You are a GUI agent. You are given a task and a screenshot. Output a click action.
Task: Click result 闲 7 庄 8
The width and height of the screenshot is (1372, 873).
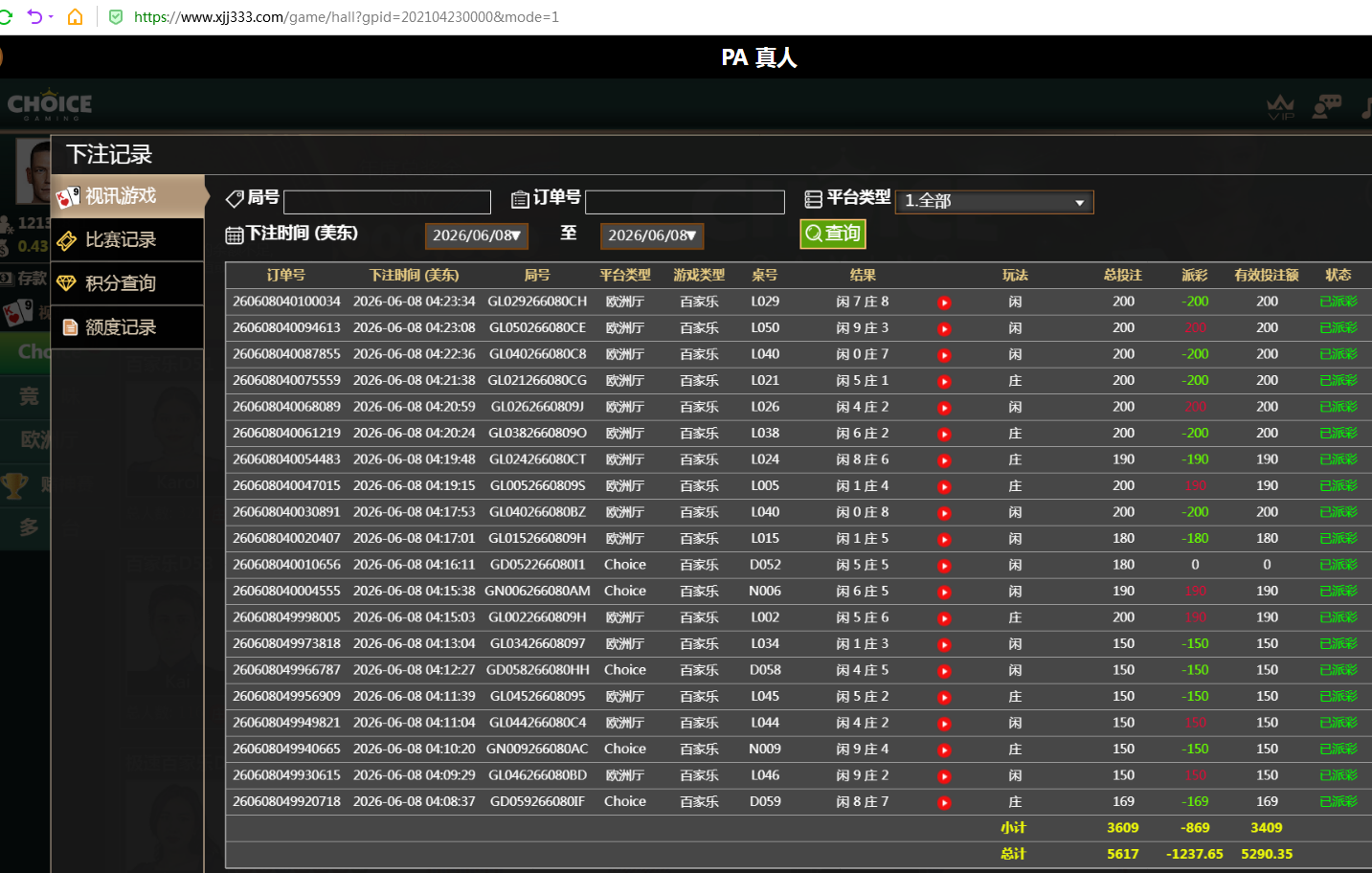863,301
